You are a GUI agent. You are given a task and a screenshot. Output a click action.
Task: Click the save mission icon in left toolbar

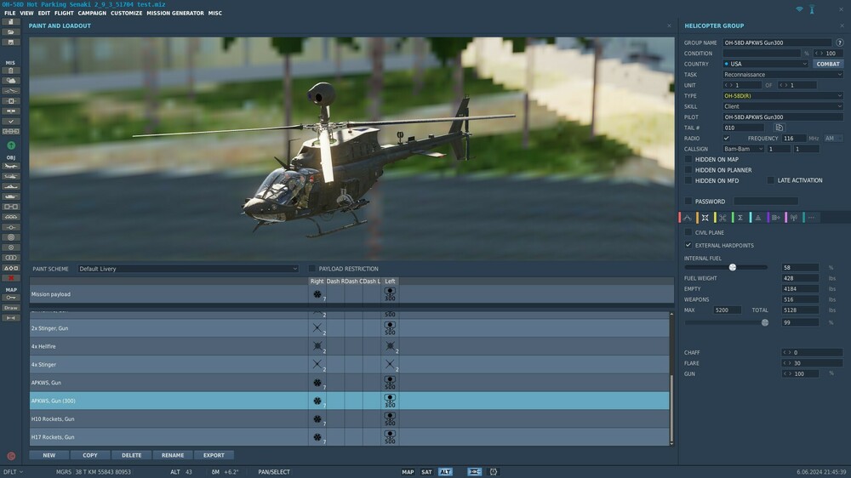(11, 42)
